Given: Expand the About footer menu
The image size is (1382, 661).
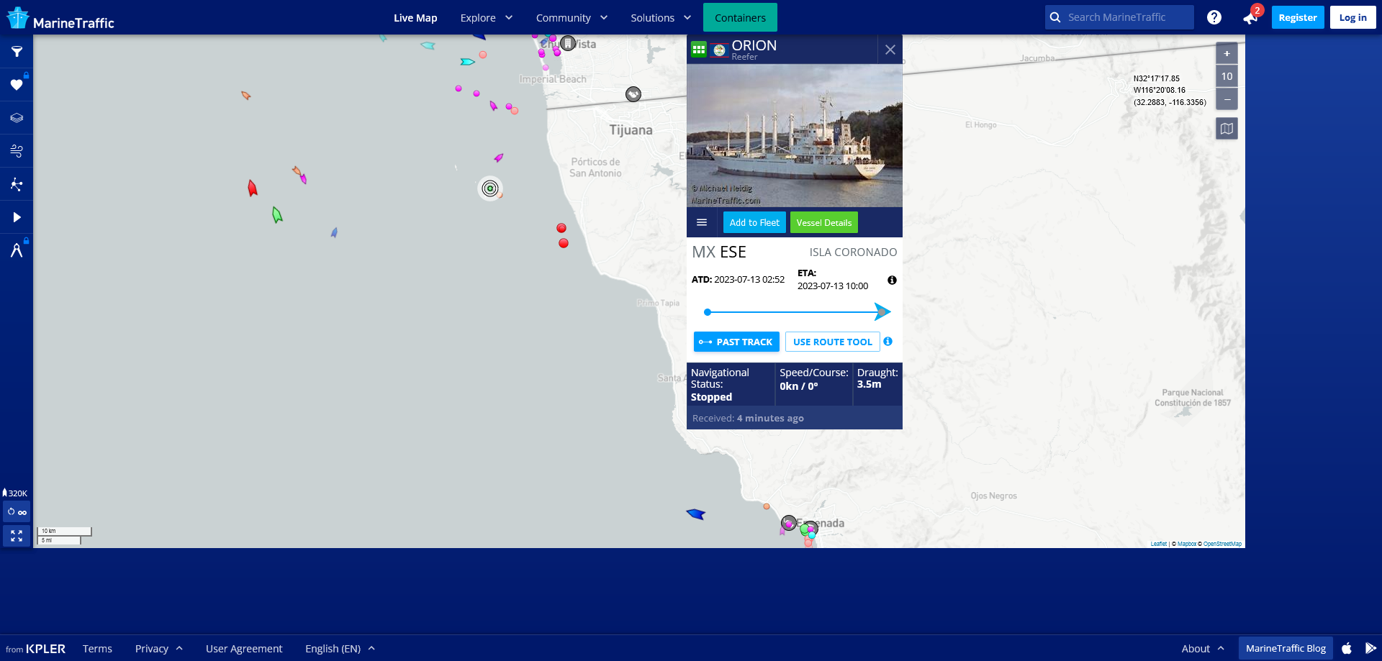Looking at the screenshot, I should click(x=1203, y=648).
